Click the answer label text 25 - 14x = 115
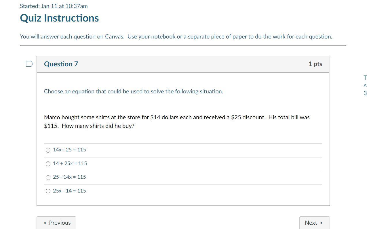The width and height of the screenshot is (367, 229). tap(69, 177)
